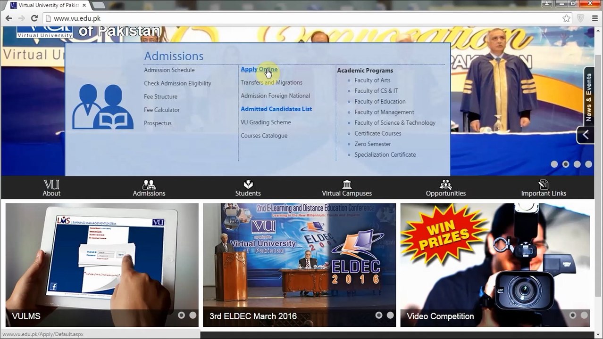Select first slide dot on ELDEC card
The image size is (603, 339).
[378, 315]
